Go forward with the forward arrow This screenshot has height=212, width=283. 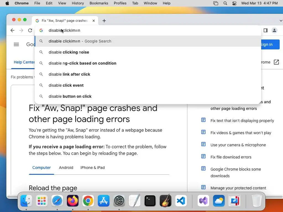click(21, 30)
